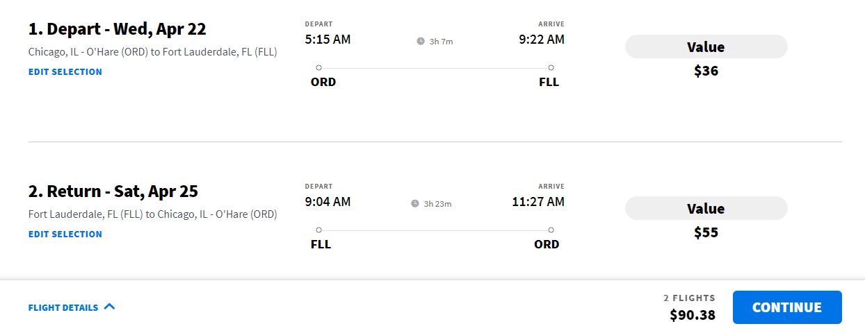
Task: Click the ORD arrival dot on return route
Action: pyautogui.click(x=551, y=230)
